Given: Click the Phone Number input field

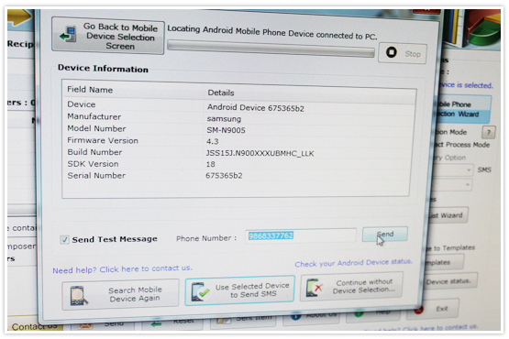Looking at the screenshot, I should [301, 235].
